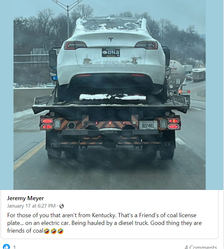Image resolution: width=224 pixels, height=249 pixels.
Task: Click the light blue margin left of photo
Action: pyautogui.click(x=7, y=95)
